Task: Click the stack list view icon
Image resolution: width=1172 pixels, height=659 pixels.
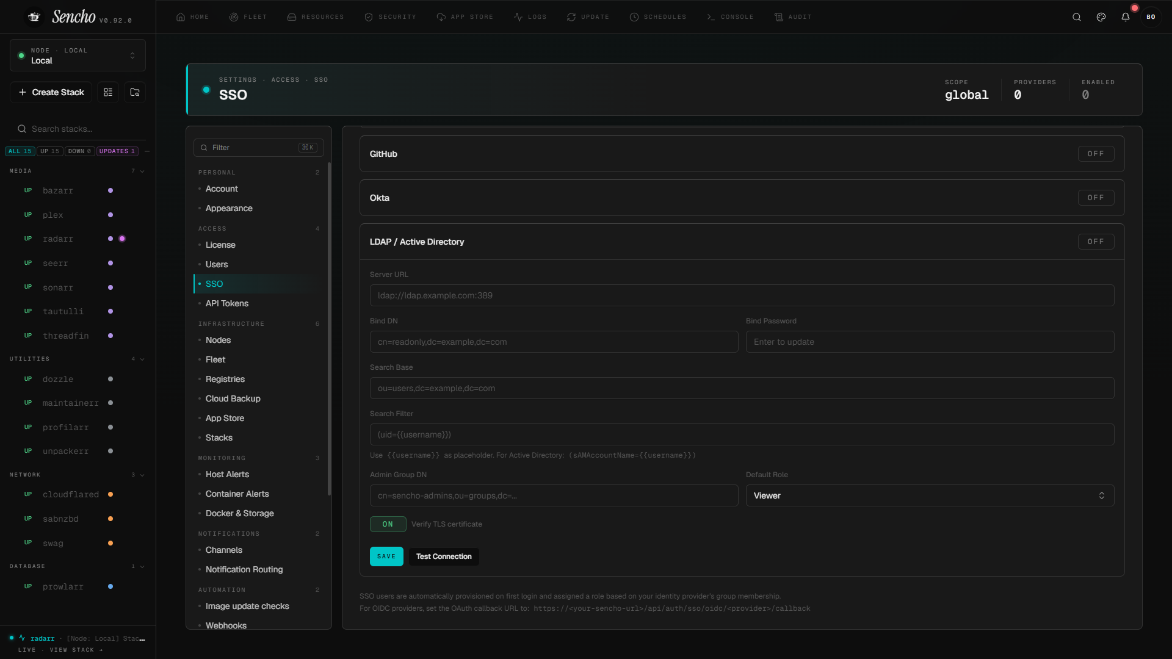Action: (108, 92)
